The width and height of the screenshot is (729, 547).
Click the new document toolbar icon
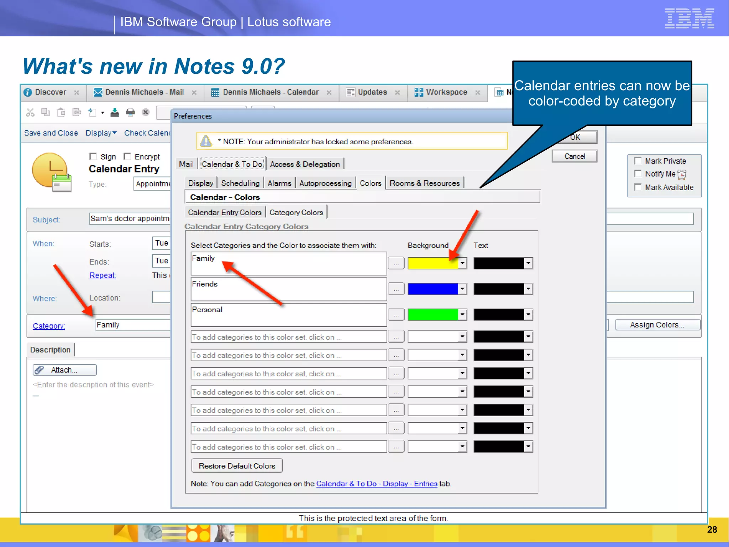point(92,112)
